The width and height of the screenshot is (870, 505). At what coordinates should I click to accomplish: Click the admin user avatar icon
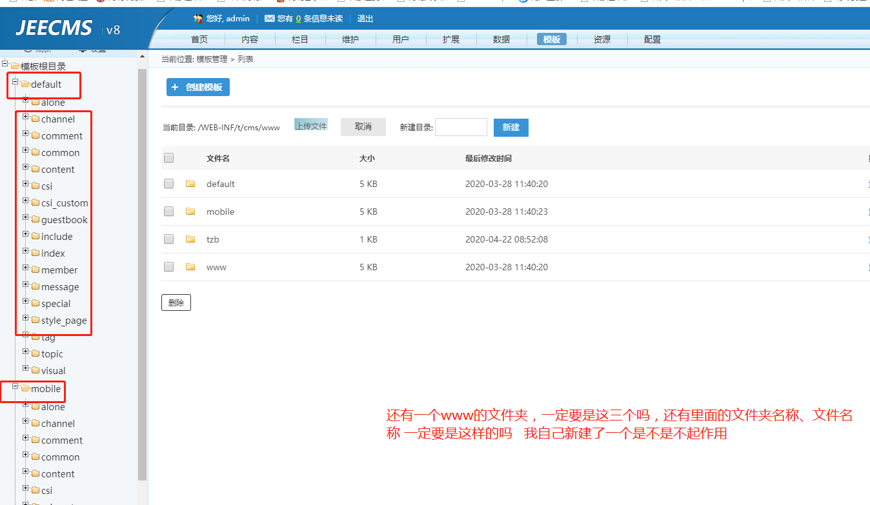coord(198,19)
